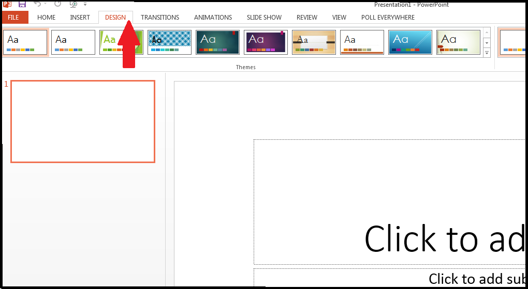Start slideshow from beginning icon

(74, 4)
